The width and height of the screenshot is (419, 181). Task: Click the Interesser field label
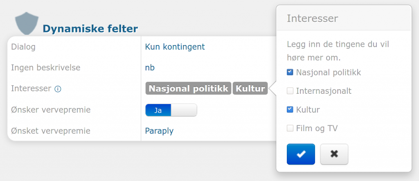tap(31, 88)
